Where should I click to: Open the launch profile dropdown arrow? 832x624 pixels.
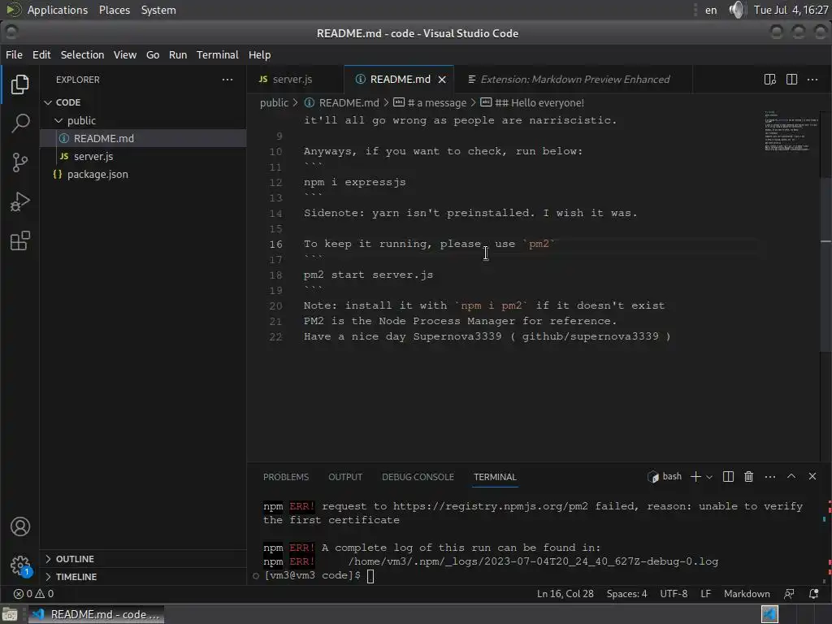[708, 477]
